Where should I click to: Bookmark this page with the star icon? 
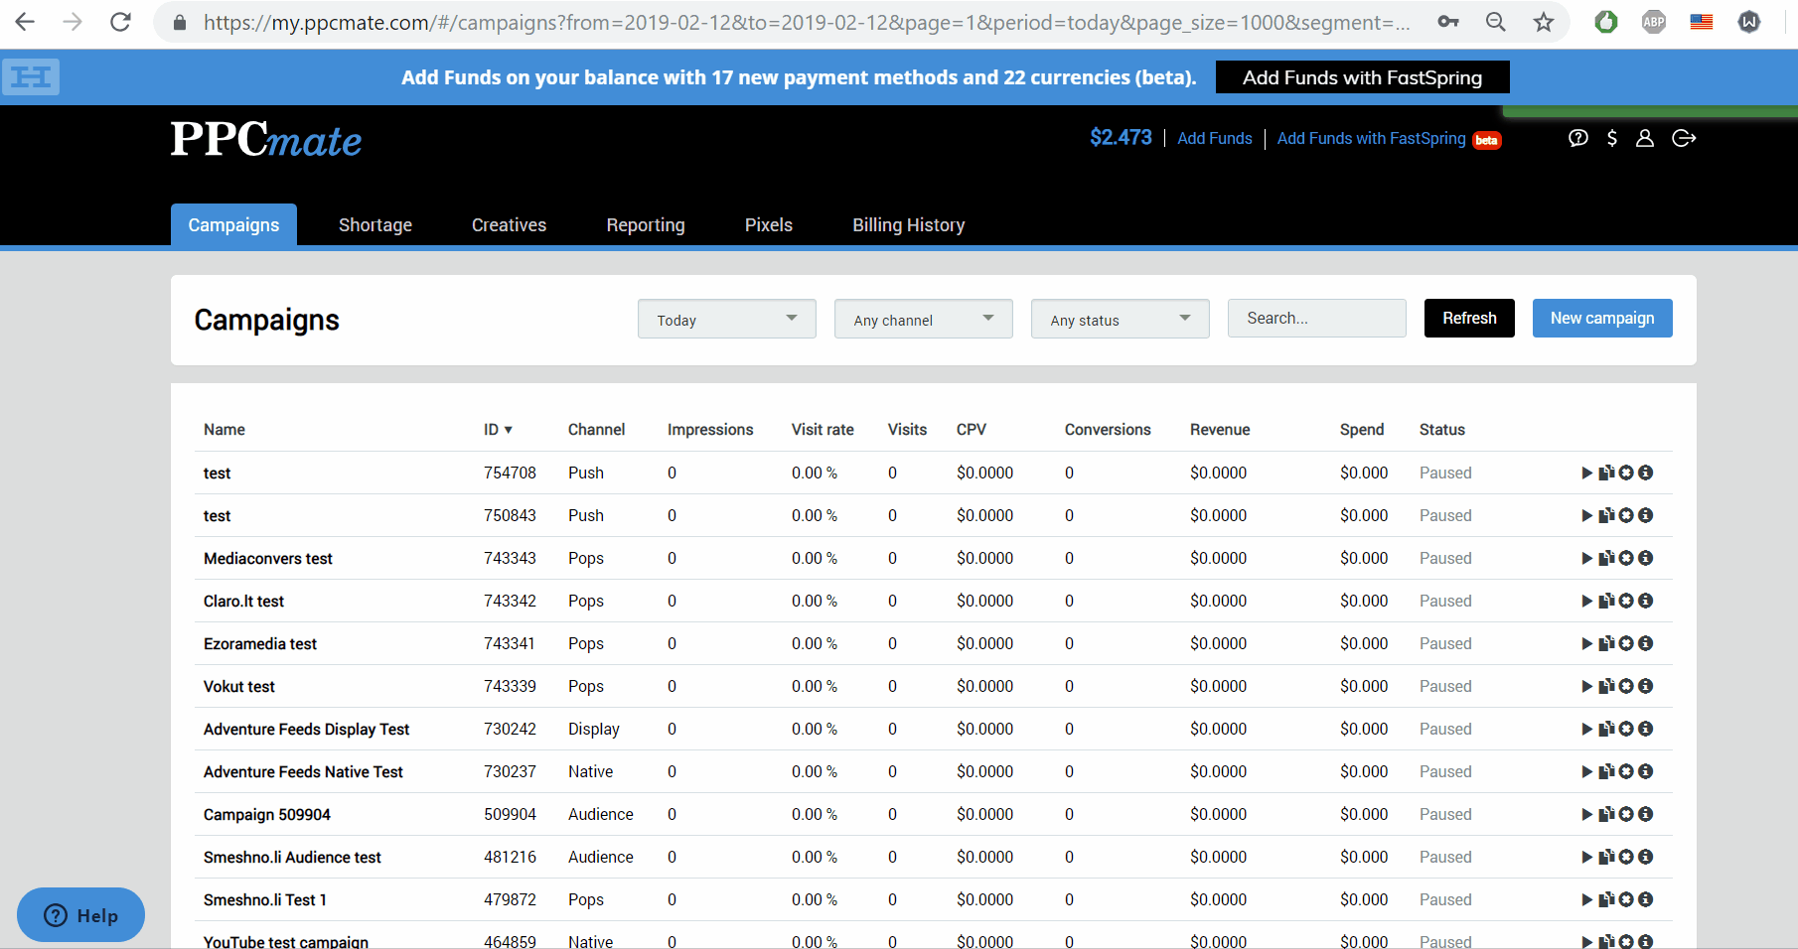click(x=1543, y=22)
